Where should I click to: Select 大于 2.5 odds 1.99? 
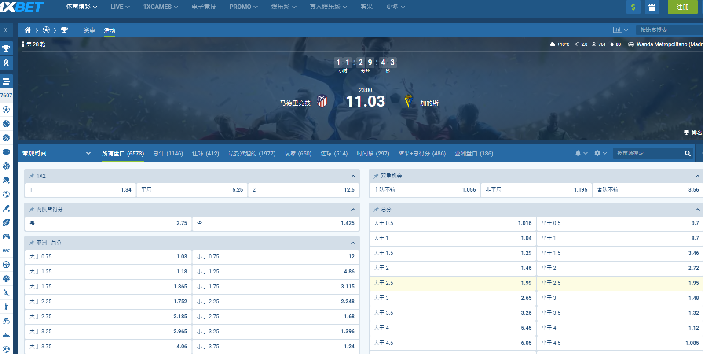452,283
